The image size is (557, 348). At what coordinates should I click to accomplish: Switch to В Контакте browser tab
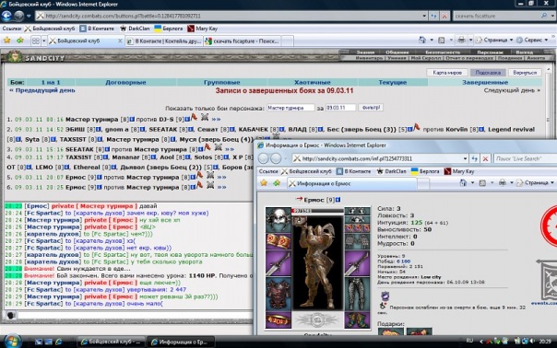164,41
